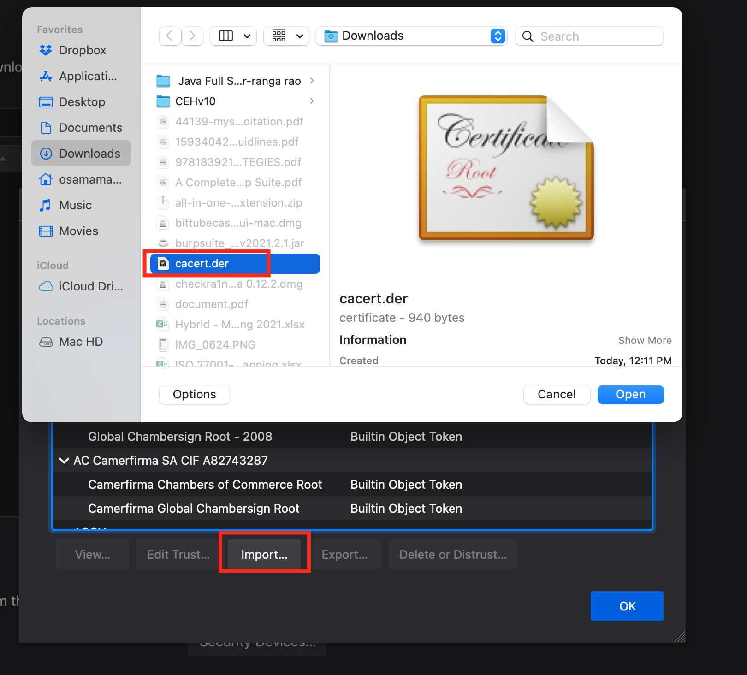Click the forward navigation arrow
The height and width of the screenshot is (675, 747).
[x=192, y=36]
